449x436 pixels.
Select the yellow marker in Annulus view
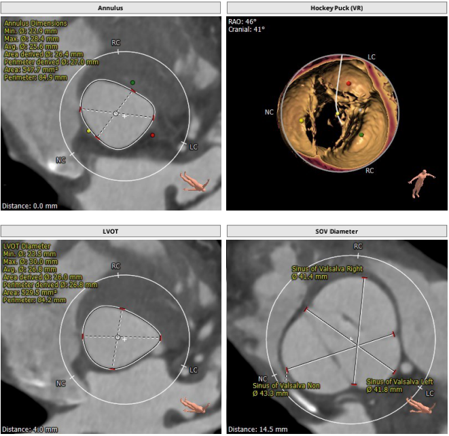88,130
